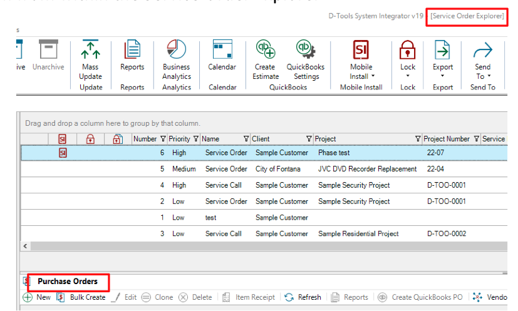518x311 pixels.
Task: Expand the Send To dropdown arrow
Action: point(489,76)
